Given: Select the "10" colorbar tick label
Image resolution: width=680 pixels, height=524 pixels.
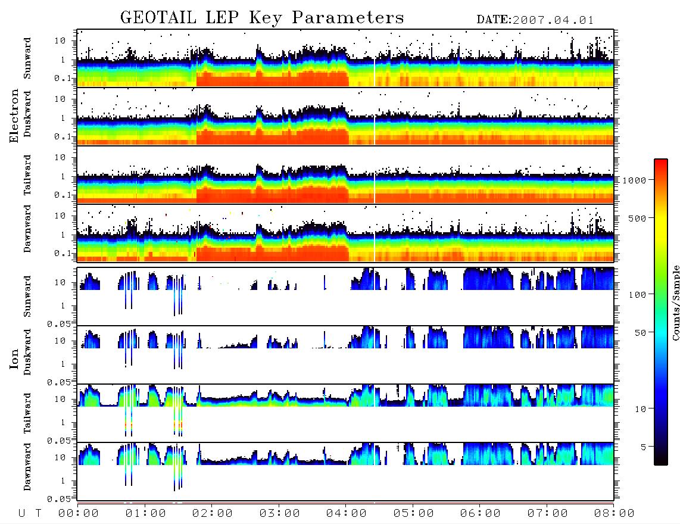Looking at the screenshot, I should [x=640, y=409].
